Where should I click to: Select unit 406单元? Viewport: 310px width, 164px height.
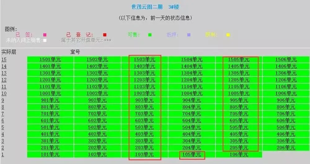point(286,134)
